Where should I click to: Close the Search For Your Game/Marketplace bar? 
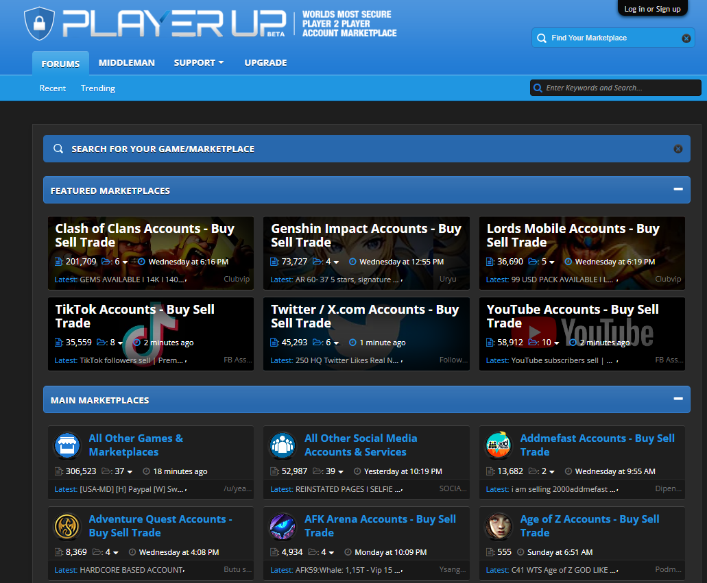(x=678, y=149)
